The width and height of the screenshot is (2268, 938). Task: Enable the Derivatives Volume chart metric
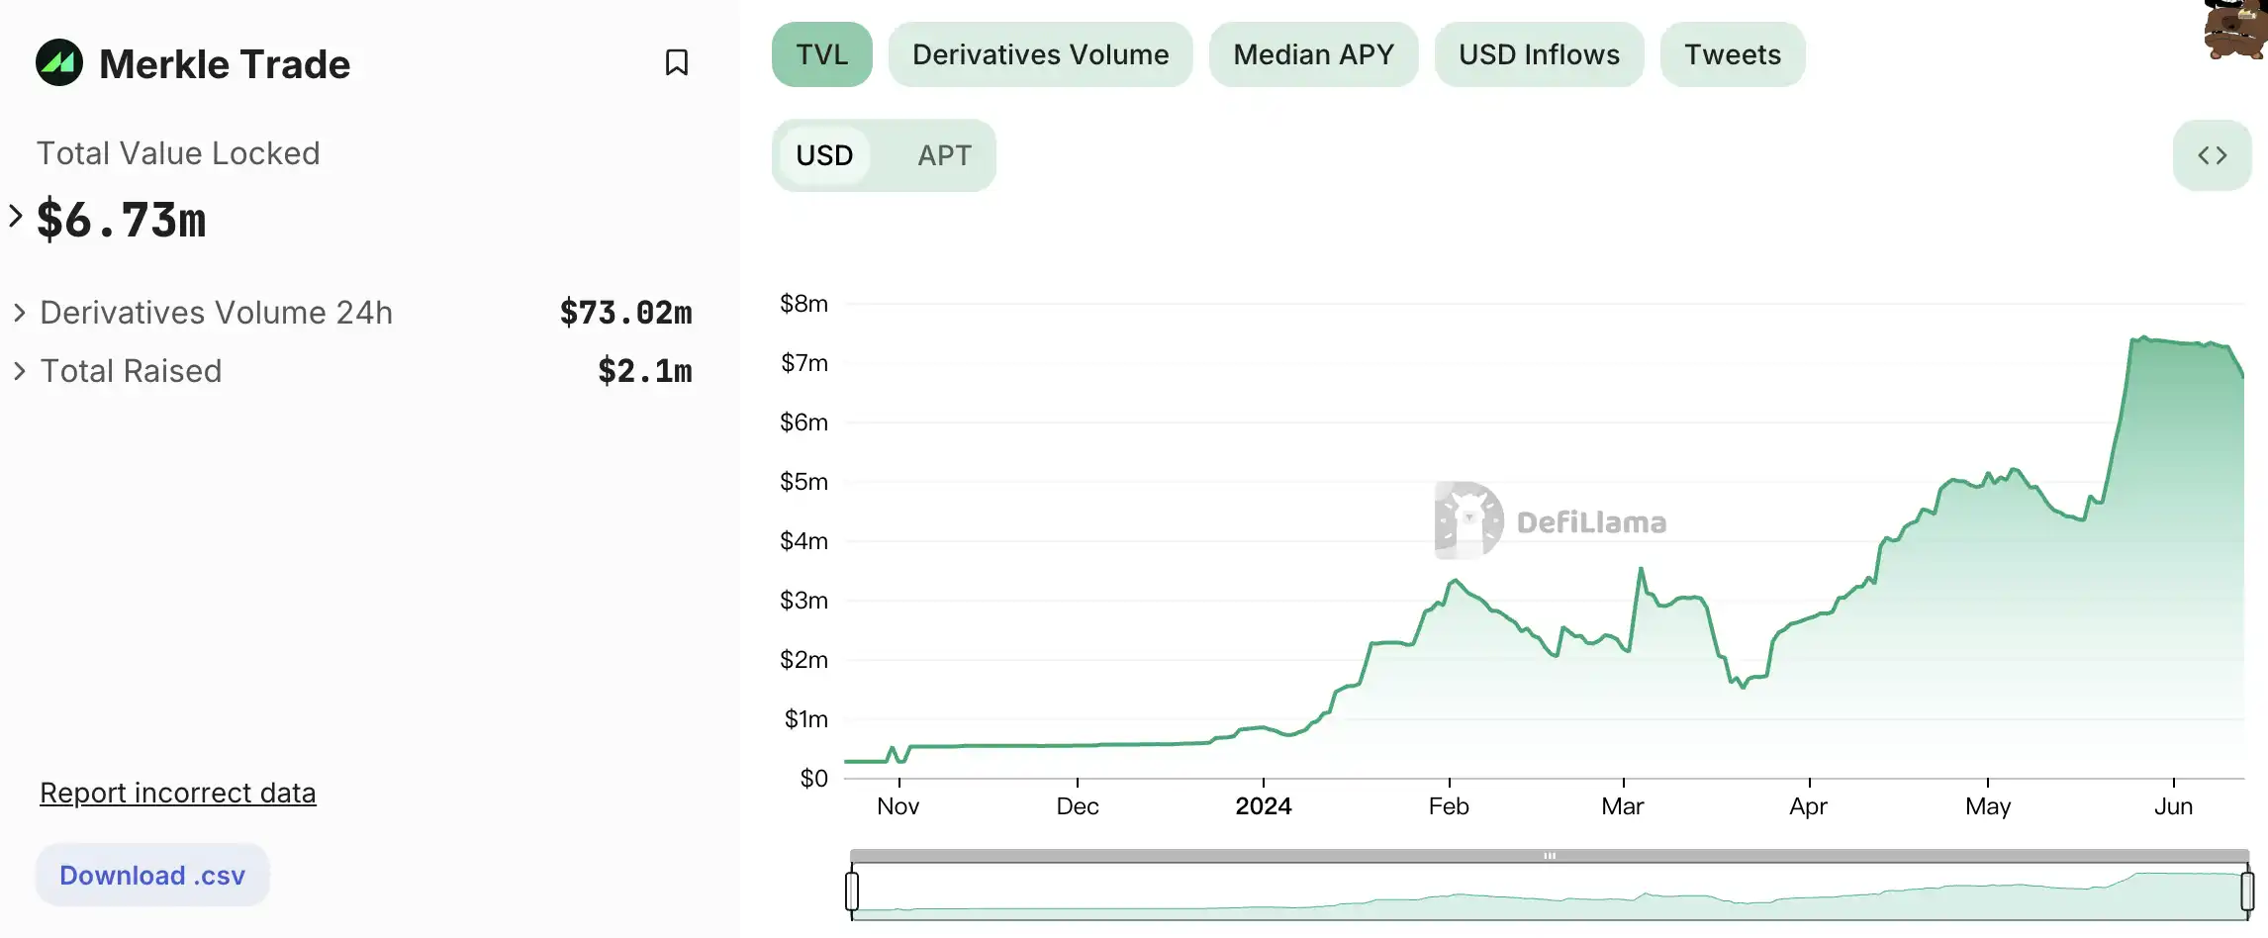point(1040,54)
